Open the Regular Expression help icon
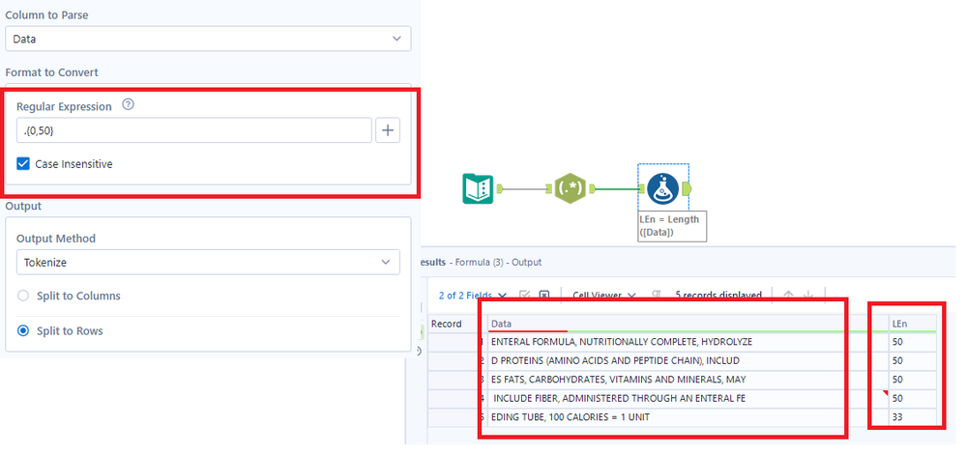This screenshot has width=966, height=453. pos(128,104)
